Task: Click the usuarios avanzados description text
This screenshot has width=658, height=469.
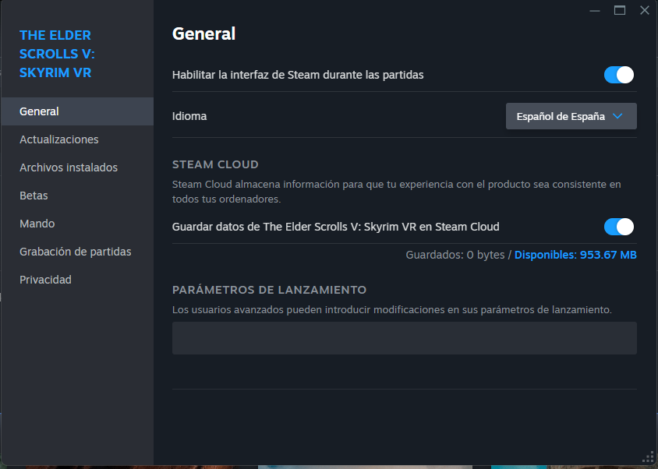Action: [392, 309]
